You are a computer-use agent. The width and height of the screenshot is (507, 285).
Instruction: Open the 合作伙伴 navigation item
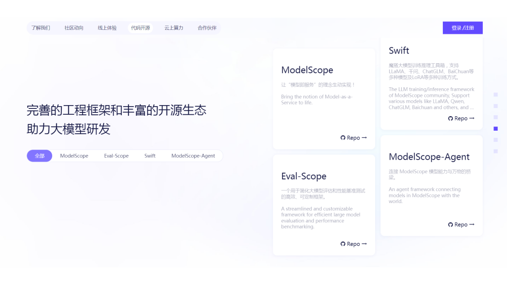(x=207, y=28)
